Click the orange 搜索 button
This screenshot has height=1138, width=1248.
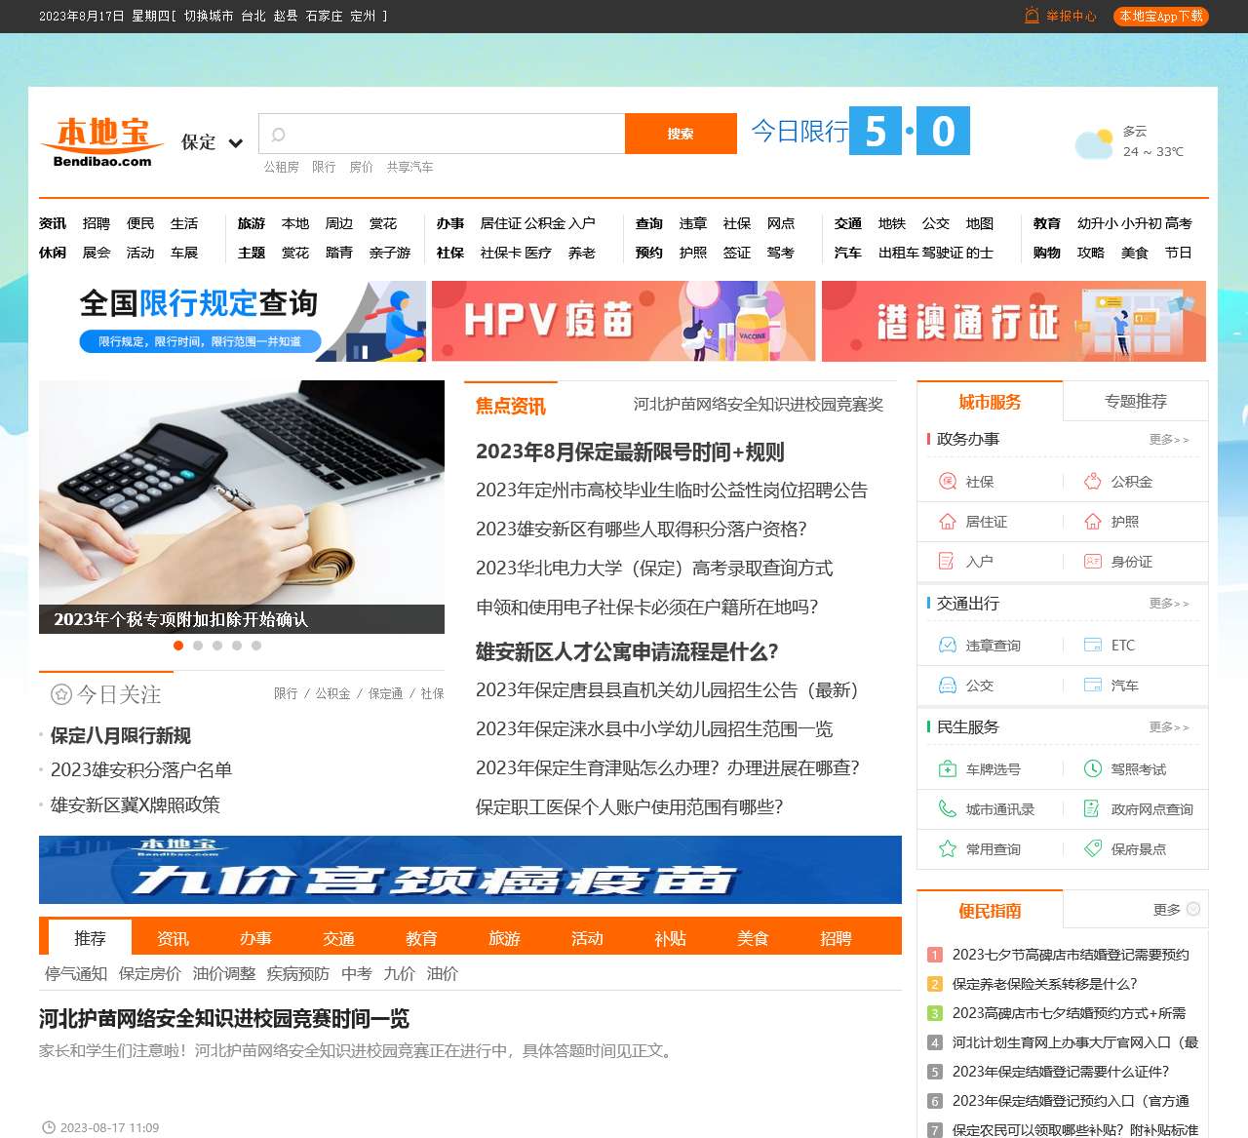(x=681, y=133)
